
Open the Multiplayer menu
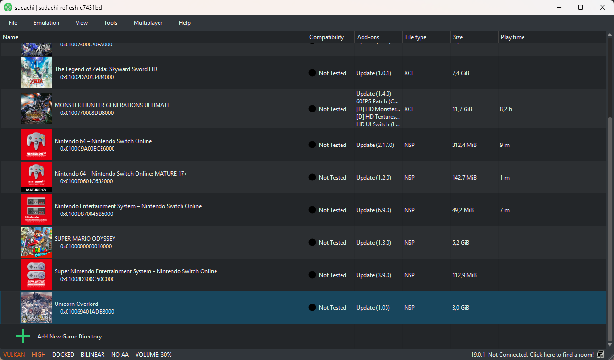(148, 23)
